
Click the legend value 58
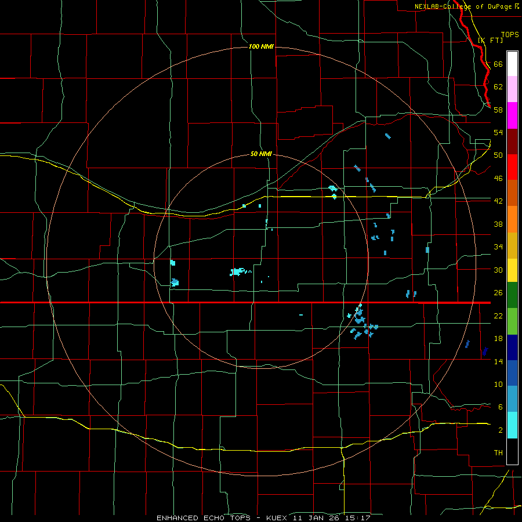pyautogui.click(x=498, y=110)
